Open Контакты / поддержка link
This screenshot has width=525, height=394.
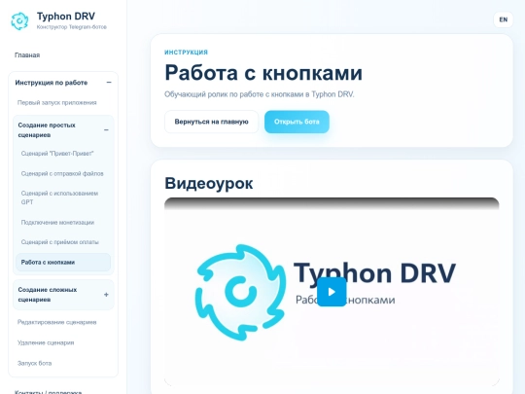click(x=48, y=392)
